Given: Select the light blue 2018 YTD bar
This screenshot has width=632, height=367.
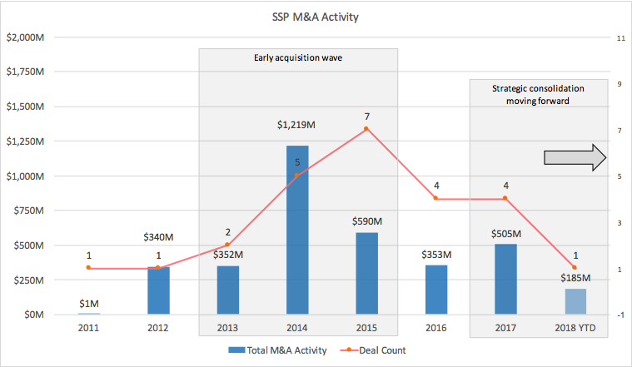Looking at the screenshot, I should tap(575, 301).
